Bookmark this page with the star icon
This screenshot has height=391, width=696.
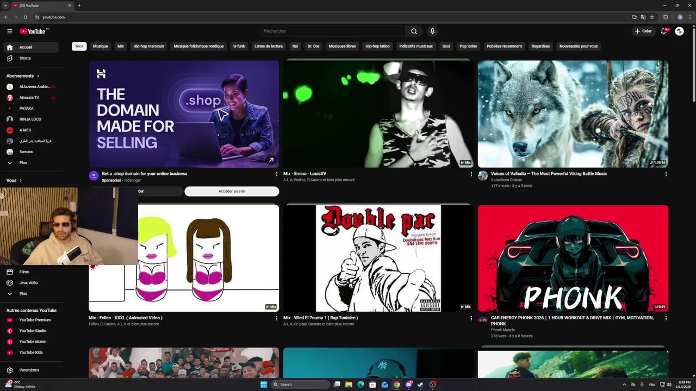pyautogui.click(x=652, y=17)
